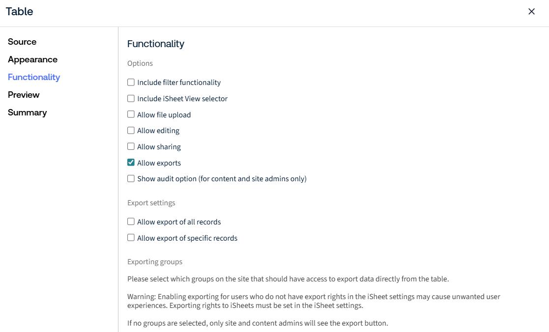Check Allow export of all records
Screen dimensions: 549x332
click(x=131, y=221)
